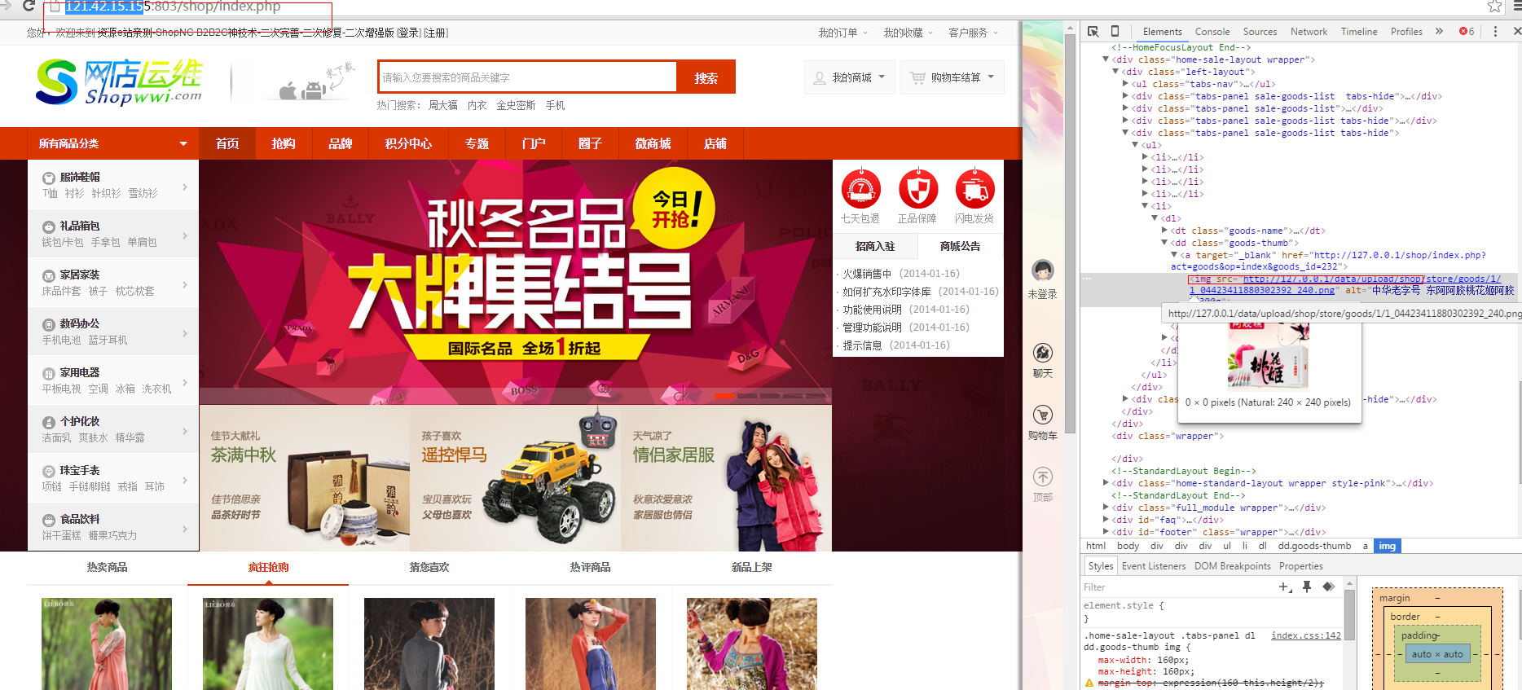Click the bookmark star icon
This screenshot has width=1522, height=690.
click(1494, 7)
